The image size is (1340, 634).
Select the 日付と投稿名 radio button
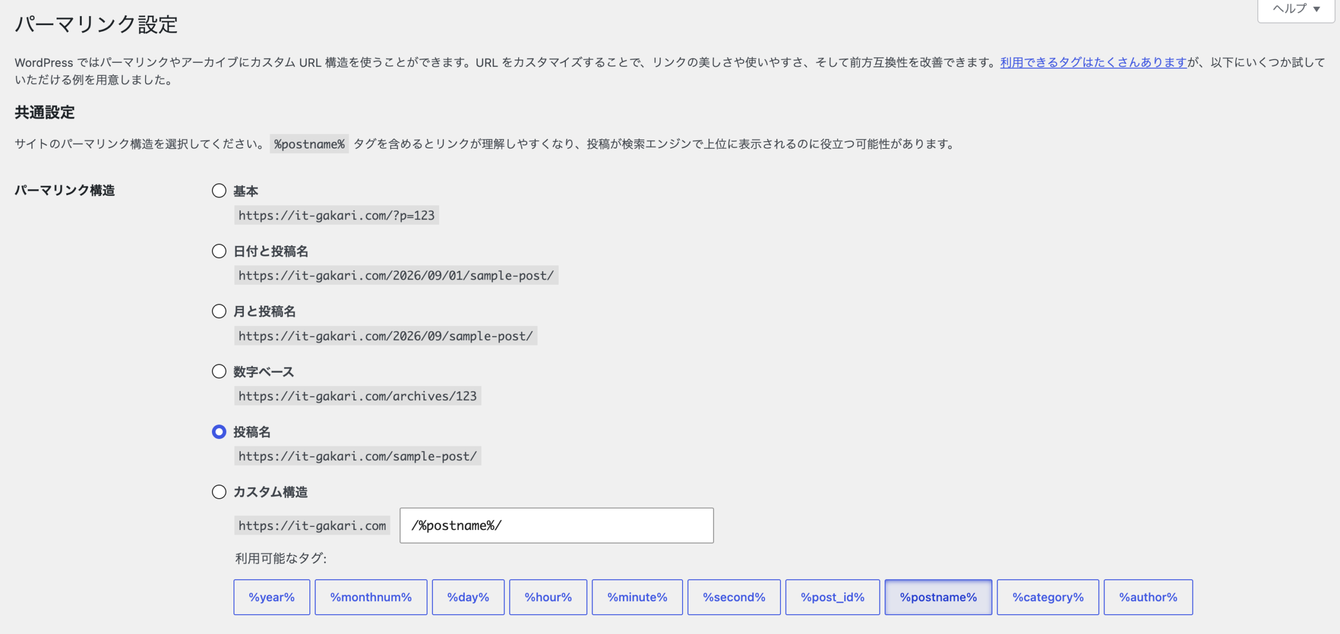click(x=219, y=251)
